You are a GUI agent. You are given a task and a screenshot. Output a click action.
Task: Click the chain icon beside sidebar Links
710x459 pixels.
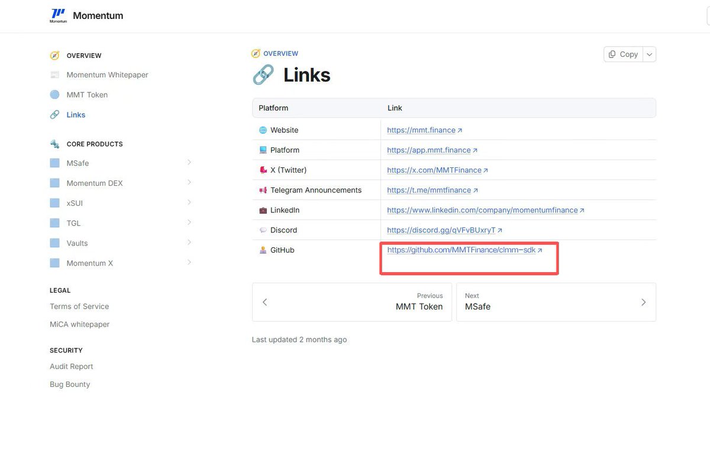tap(54, 115)
